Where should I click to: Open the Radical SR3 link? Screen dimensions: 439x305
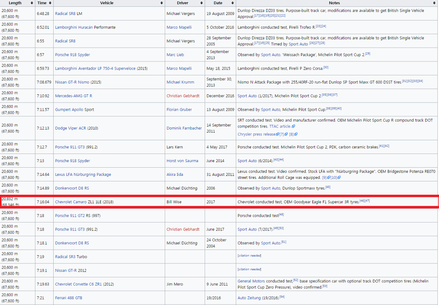pos(65,257)
